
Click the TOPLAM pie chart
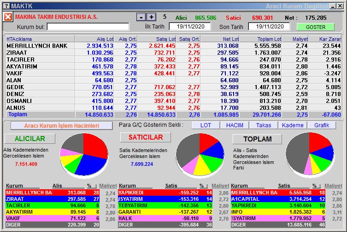coord(310,154)
